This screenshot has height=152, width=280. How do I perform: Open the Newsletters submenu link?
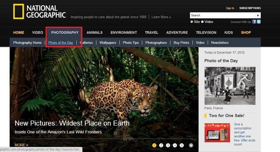220,43
